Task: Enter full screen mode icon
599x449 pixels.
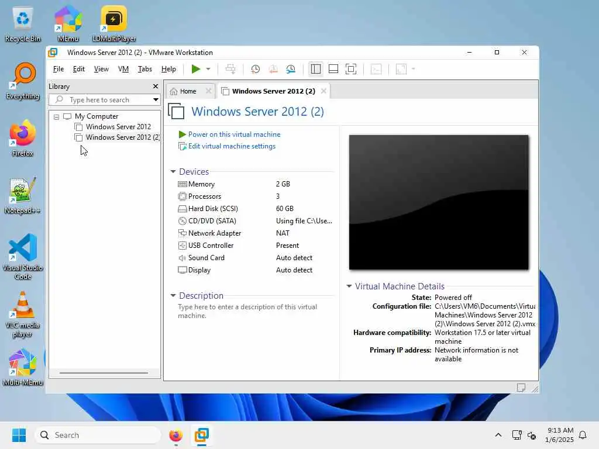Action: tap(351, 69)
